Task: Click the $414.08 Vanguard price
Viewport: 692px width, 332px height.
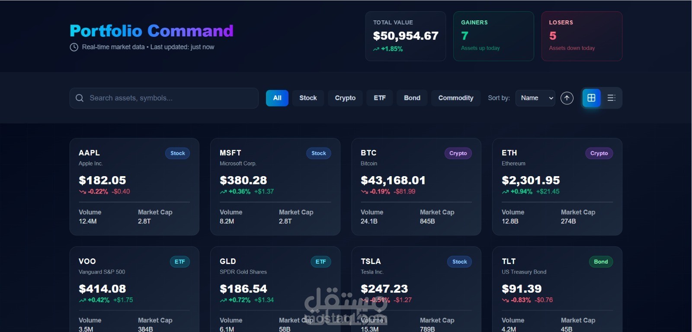Action: 103,289
